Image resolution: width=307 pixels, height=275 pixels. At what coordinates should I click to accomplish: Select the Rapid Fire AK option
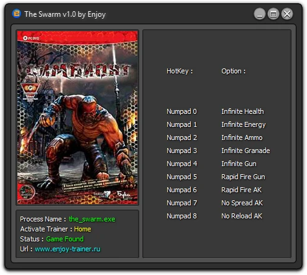[x=242, y=190]
